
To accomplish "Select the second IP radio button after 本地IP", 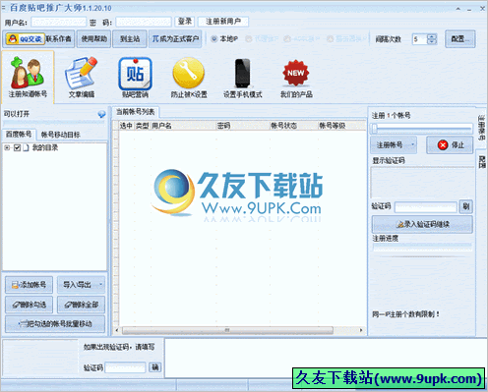I will (x=249, y=39).
